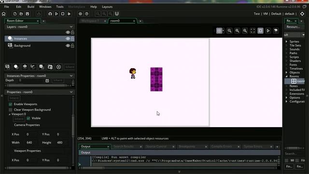
Task: Open the Tools menu
Action: point(60,7)
